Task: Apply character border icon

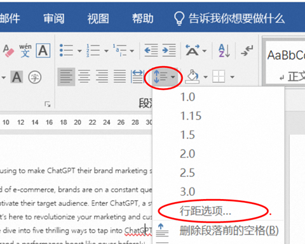Action: (x=43, y=51)
